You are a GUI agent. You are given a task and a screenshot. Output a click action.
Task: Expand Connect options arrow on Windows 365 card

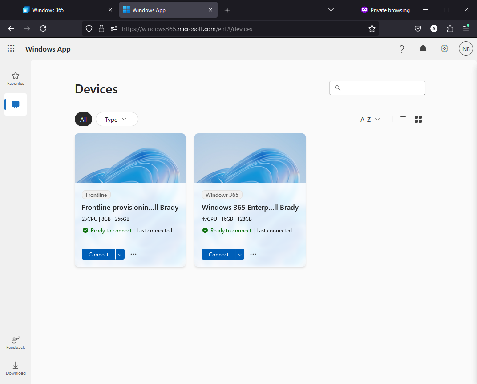click(x=240, y=254)
